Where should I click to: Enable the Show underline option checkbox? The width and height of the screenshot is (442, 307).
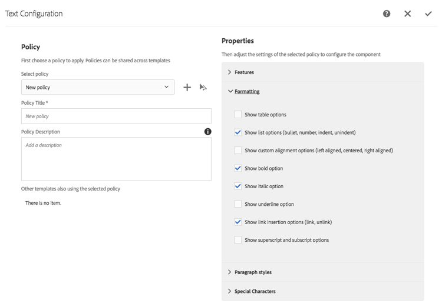238,204
